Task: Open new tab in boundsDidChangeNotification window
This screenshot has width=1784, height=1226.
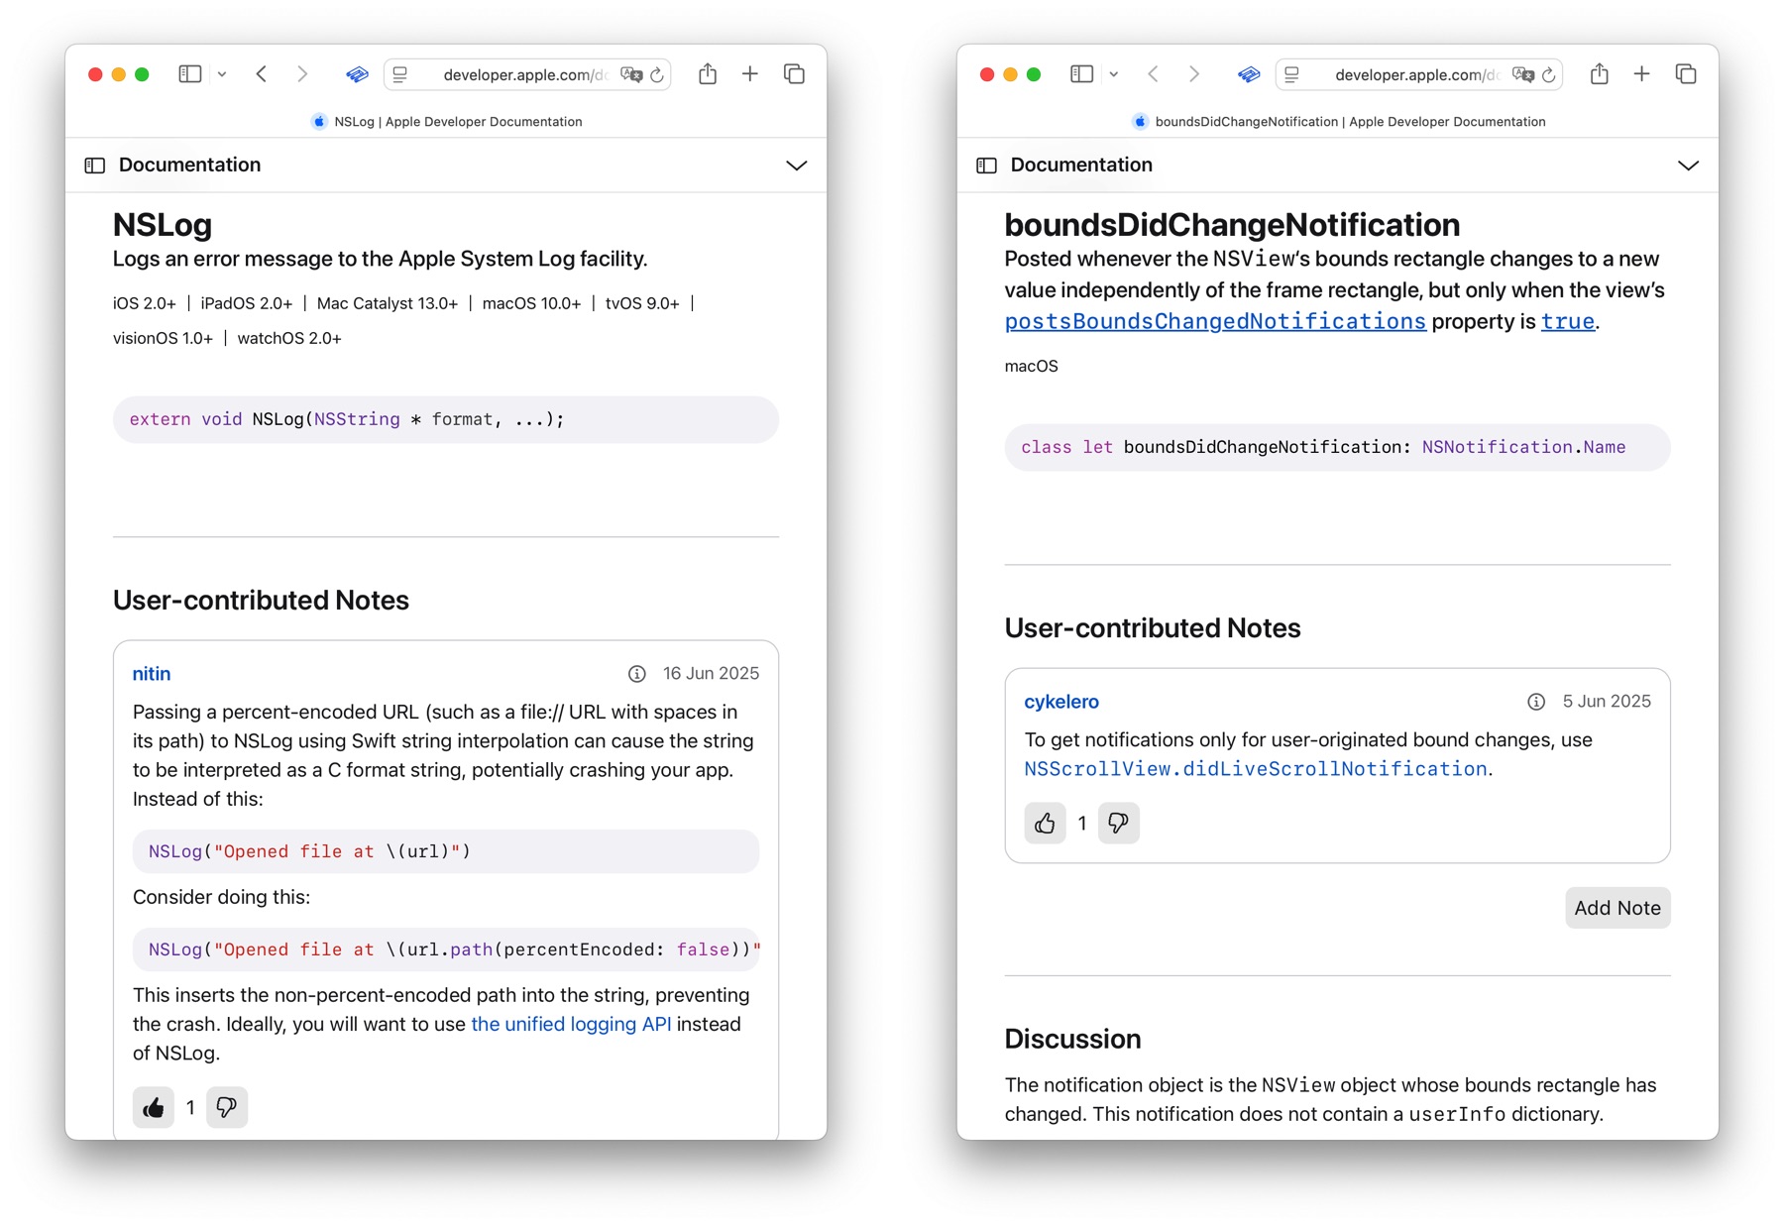Action: pyautogui.click(x=1642, y=74)
